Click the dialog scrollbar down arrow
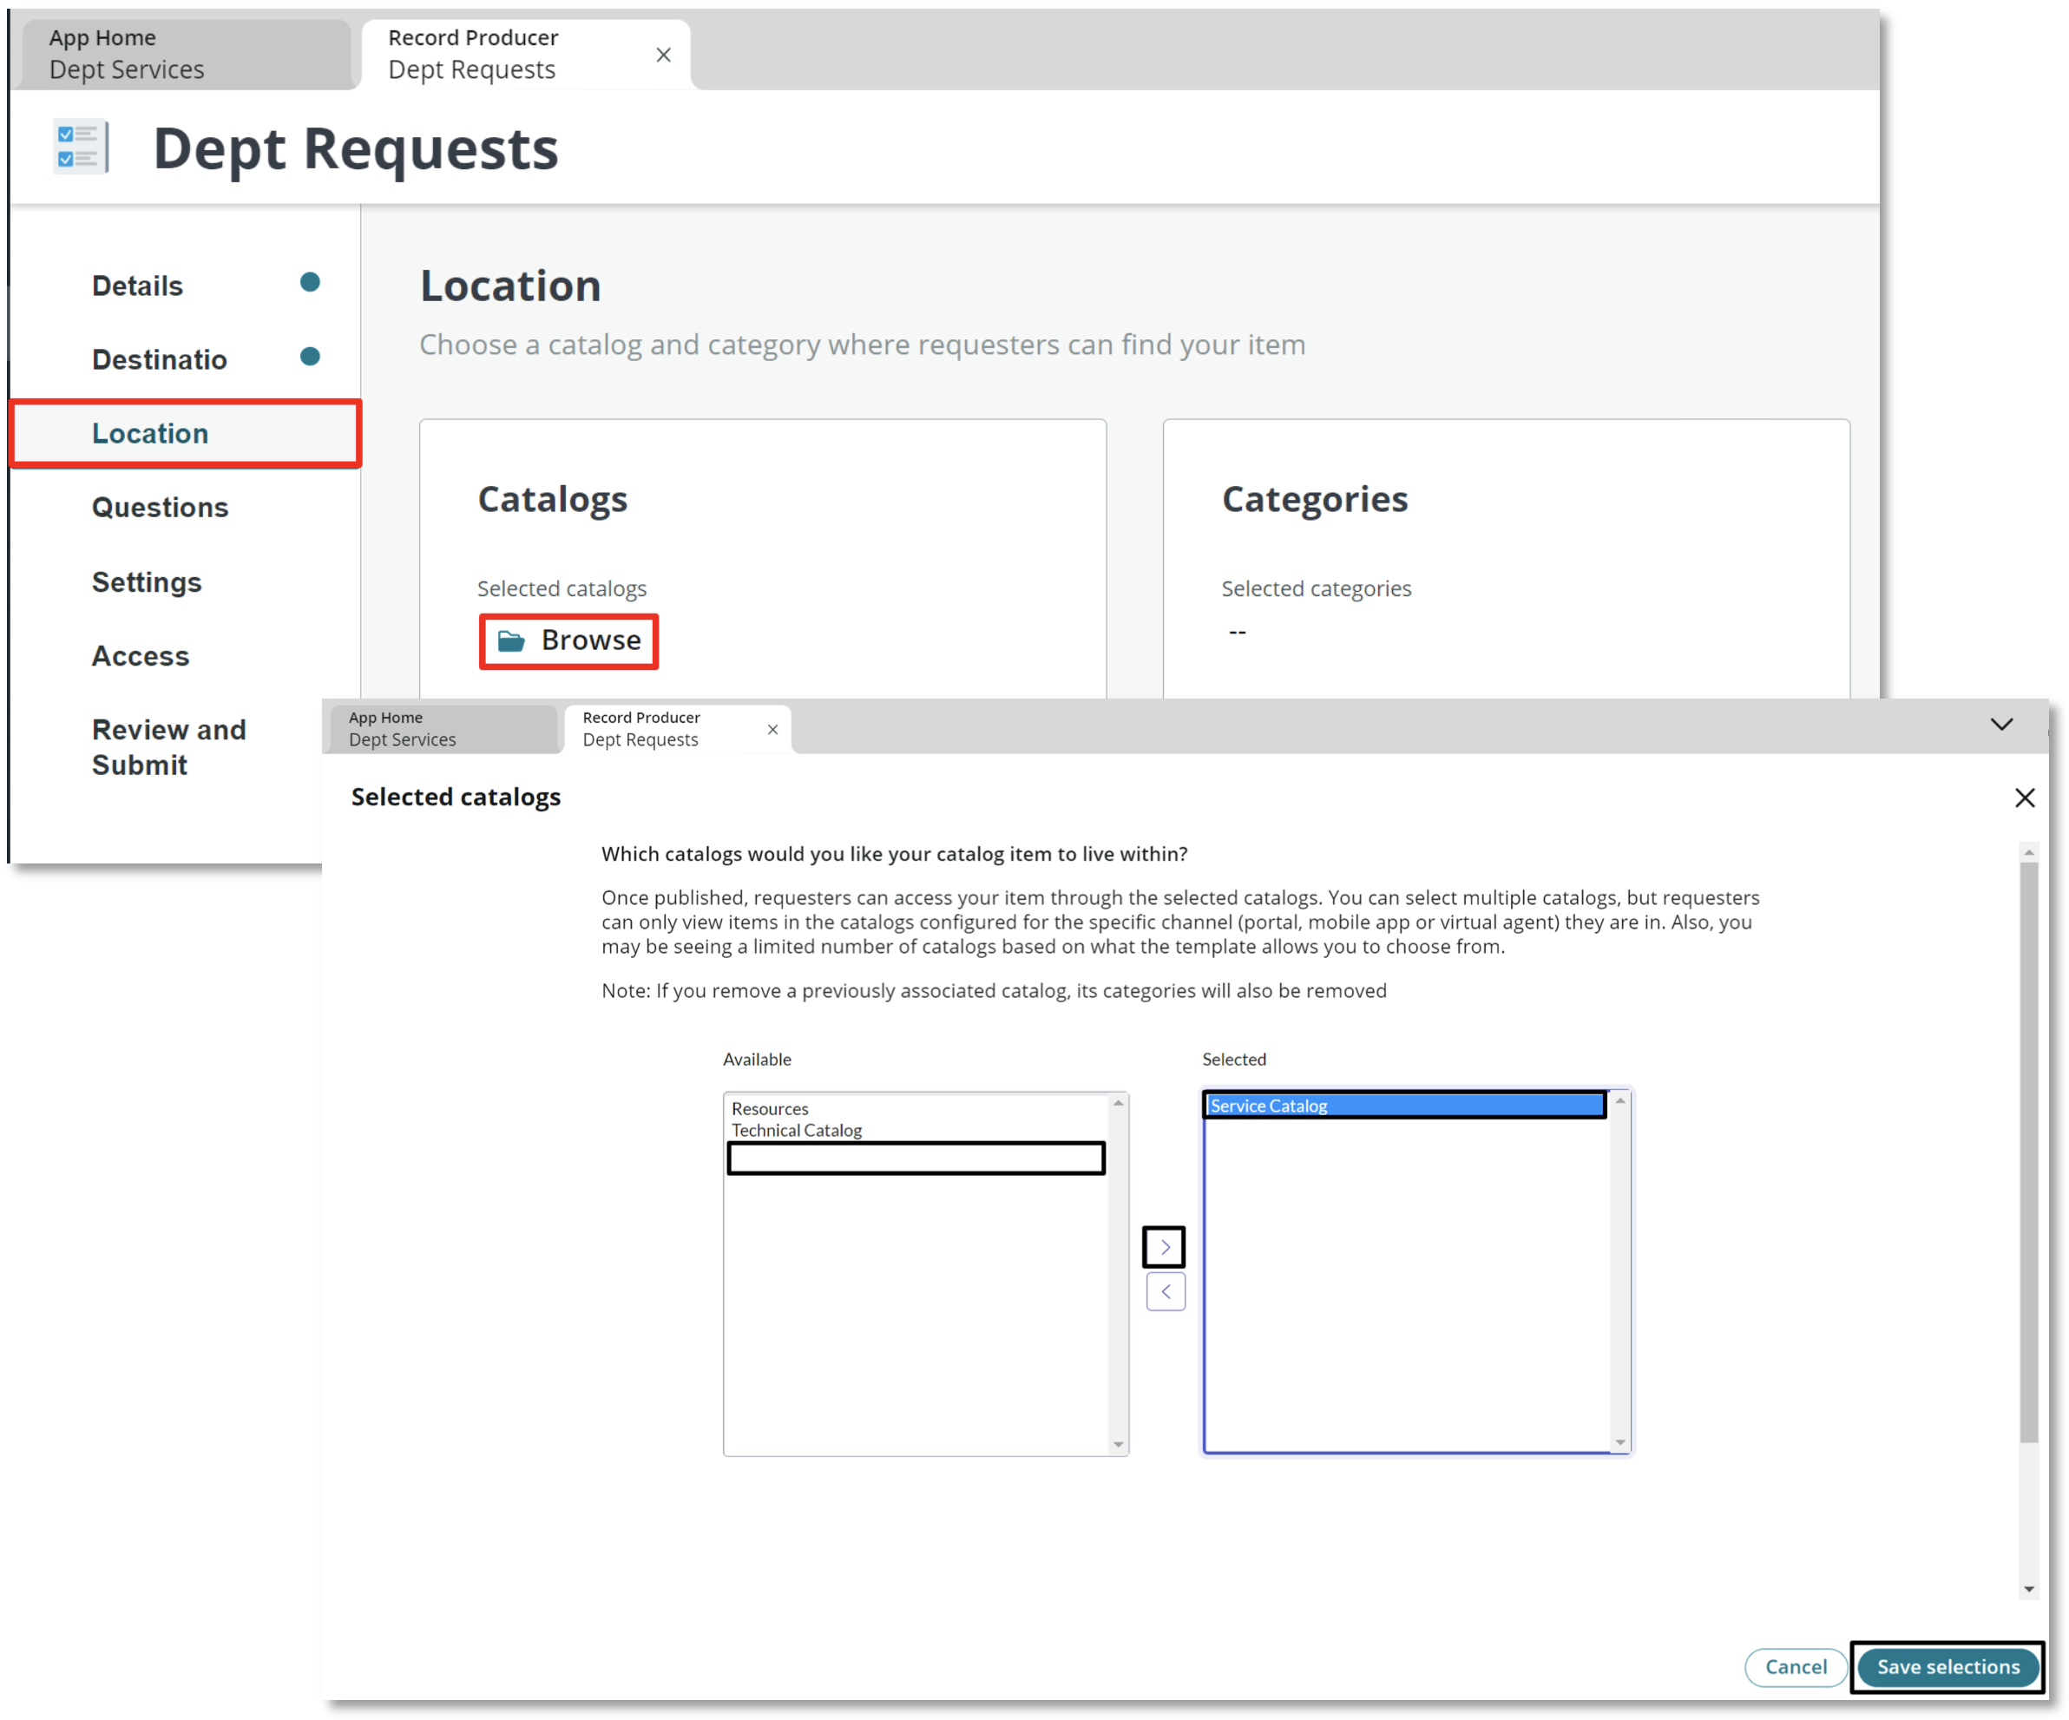 tap(2027, 1588)
